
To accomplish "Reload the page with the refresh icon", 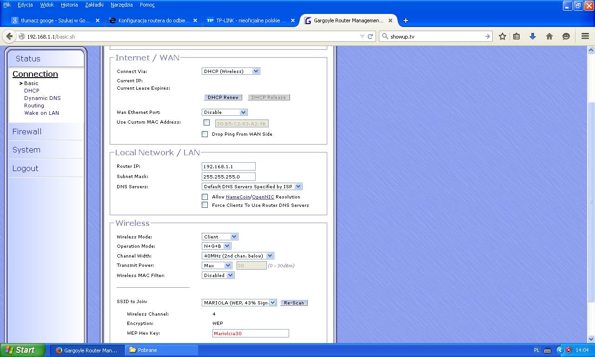I will [x=370, y=36].
